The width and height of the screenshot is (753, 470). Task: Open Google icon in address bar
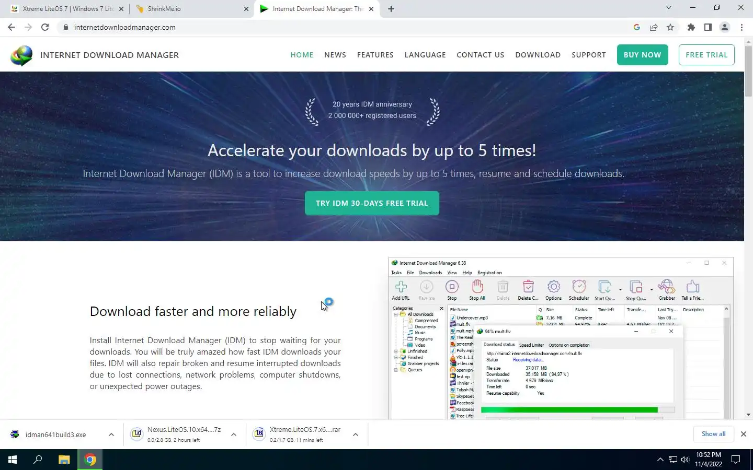[x=636, y=27]
